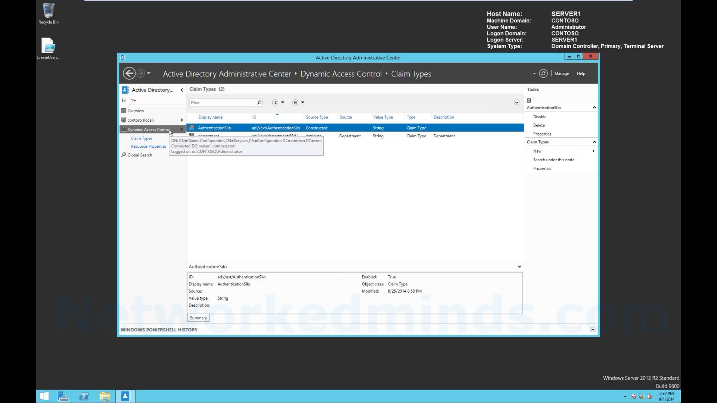Select Claim Types in navigation pane
This screenshot has height=403, width=717.
click(x=142, y=138)
